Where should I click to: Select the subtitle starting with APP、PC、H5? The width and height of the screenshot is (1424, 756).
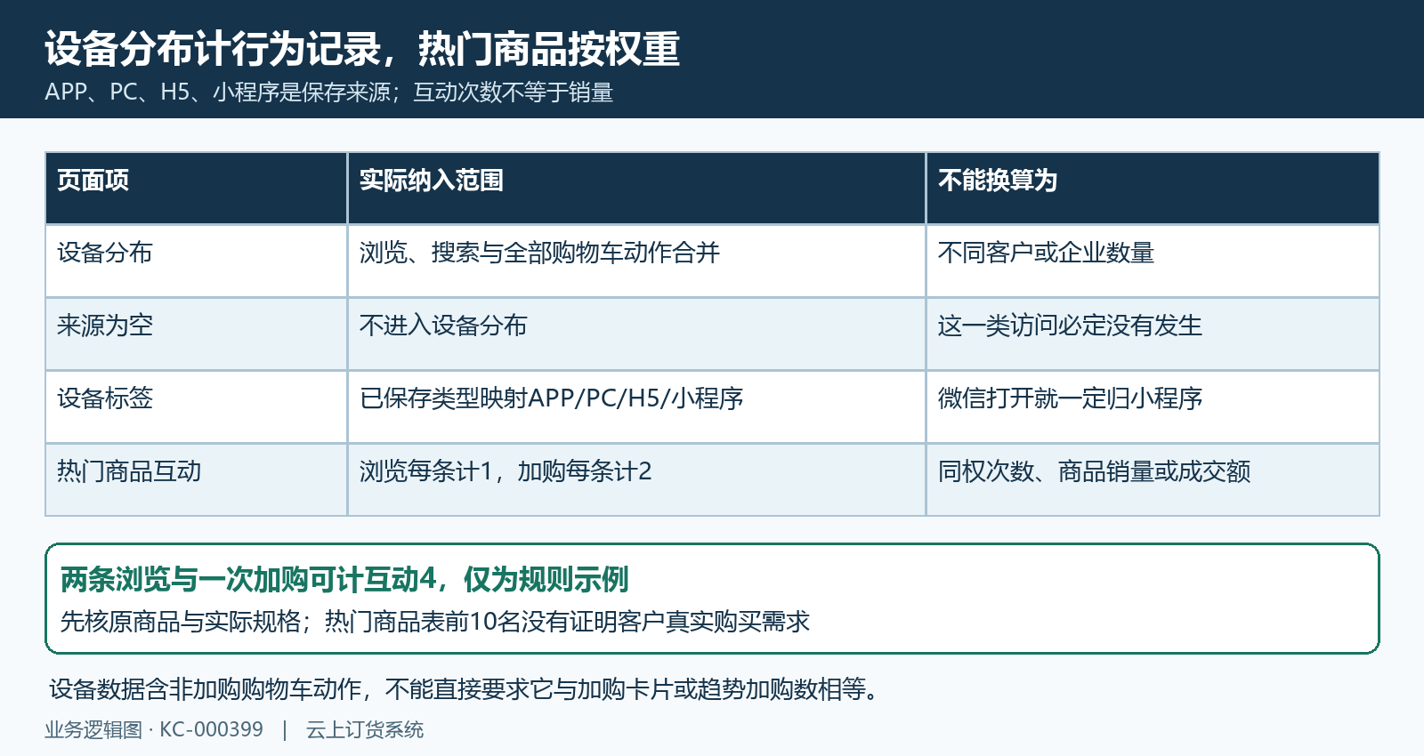point(329,92)
